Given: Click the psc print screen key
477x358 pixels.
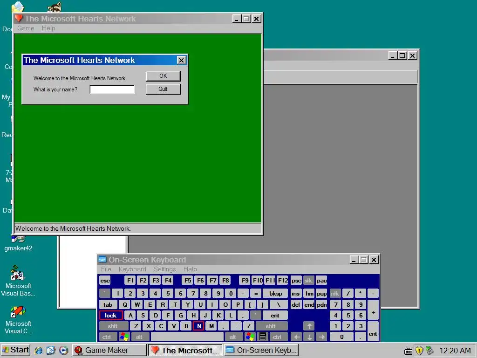Looking at the screenshot, I should pos(296,280).
